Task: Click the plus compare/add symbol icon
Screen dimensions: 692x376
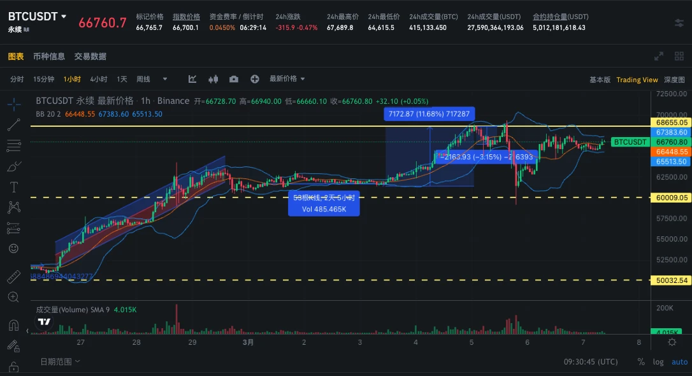Action: coord(255,79)
